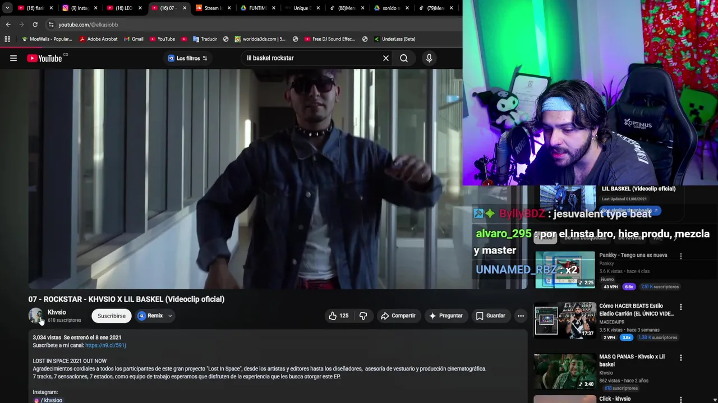Share the video with Compartir
This screenshot has width=718, height=403.
(398, 316)
